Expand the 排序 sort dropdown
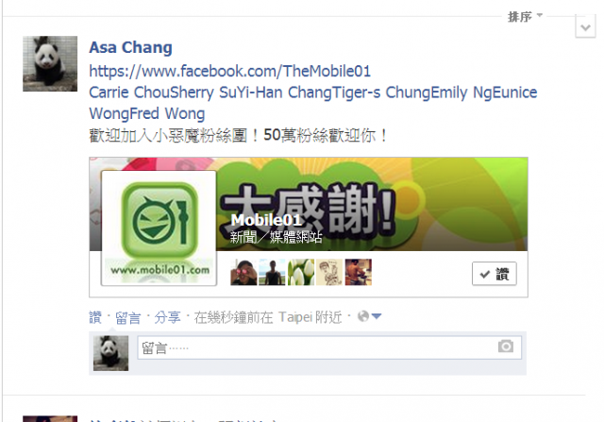 point(525,17)
